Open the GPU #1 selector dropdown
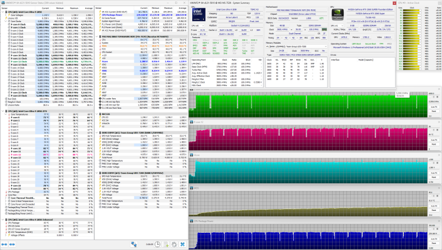 tap(337, 25)
